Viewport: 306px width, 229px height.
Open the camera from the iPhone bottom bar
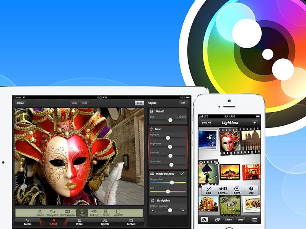coord(204,220)
